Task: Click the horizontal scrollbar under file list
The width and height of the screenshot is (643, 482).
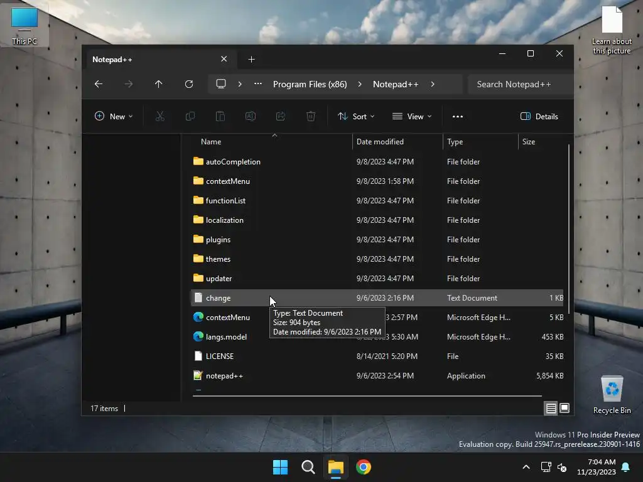Action: 367,396
